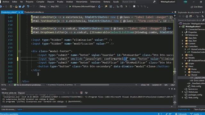
Task: Open the Archivo menu
Action: [x=6, y=2]
